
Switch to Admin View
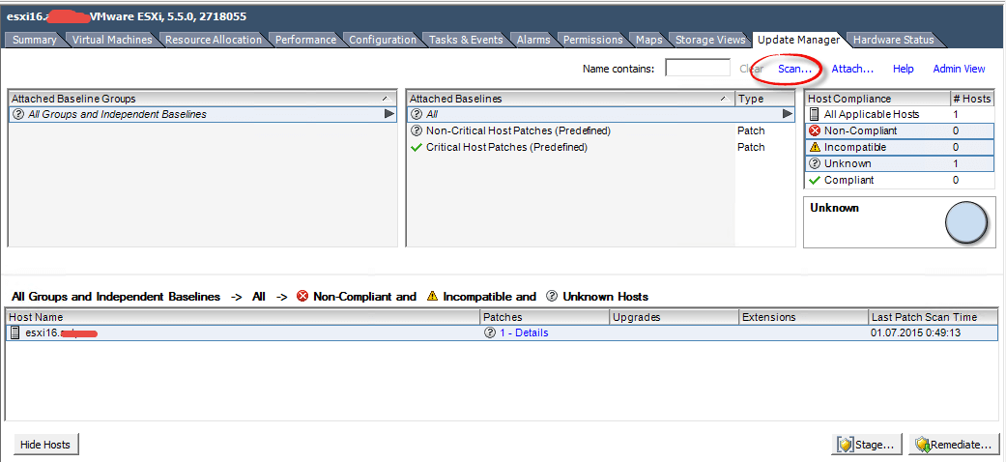(959, 69)
